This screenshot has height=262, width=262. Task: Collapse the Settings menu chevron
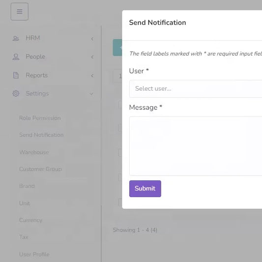91,94
